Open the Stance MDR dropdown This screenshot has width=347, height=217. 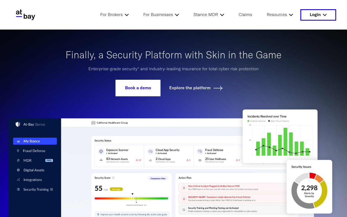[x=209, y=15]
